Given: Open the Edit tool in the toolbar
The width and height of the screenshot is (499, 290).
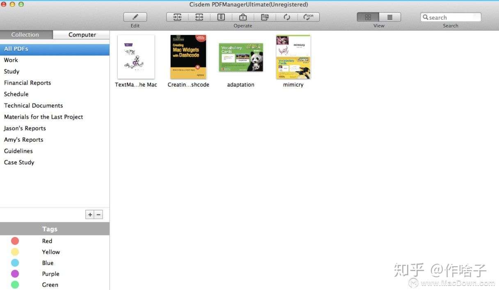Looking at the screenshot, I should (x=135, y=17).
